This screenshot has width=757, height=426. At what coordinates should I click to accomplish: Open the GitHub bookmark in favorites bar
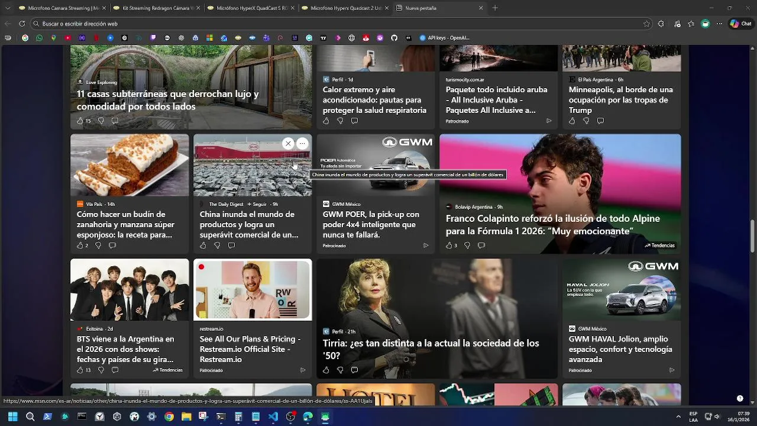pos(394,38)
